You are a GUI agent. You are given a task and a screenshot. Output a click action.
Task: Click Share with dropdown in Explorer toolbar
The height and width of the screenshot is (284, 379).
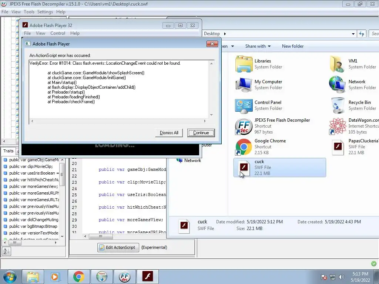258,46
